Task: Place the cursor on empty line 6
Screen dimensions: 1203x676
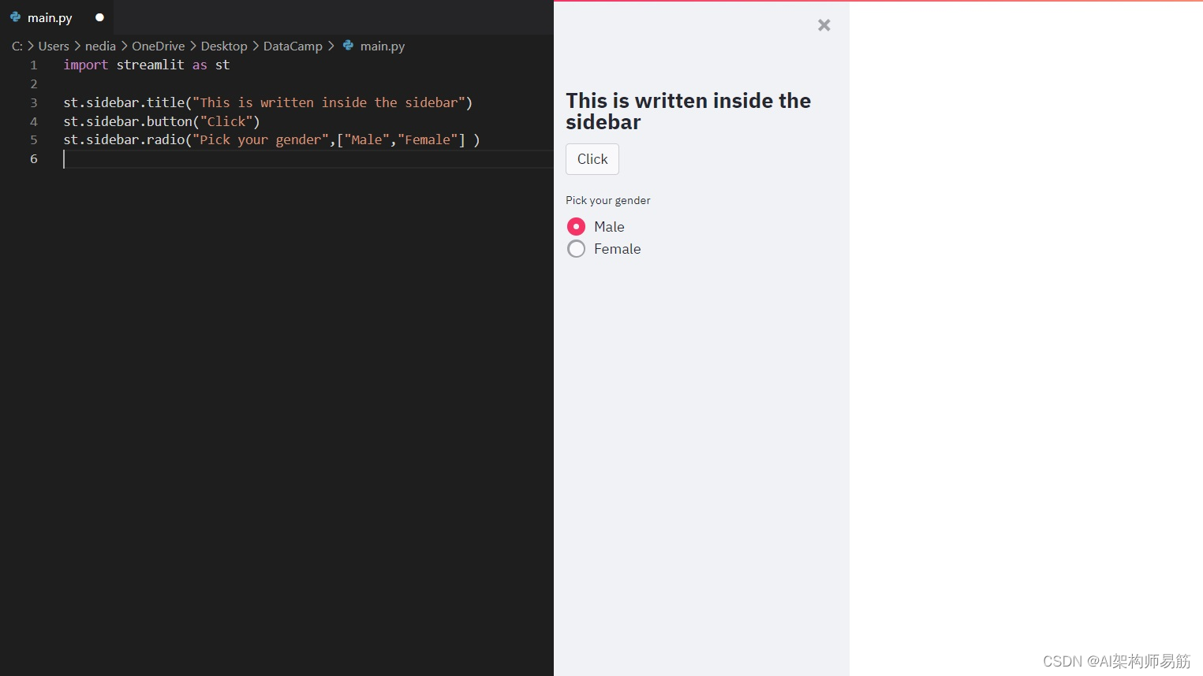Action: point(308,159)
